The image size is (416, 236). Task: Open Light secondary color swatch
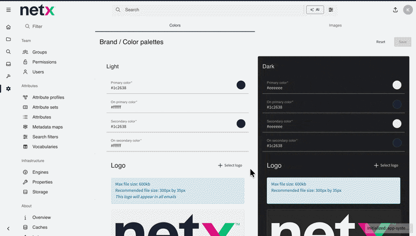[241, 123]
